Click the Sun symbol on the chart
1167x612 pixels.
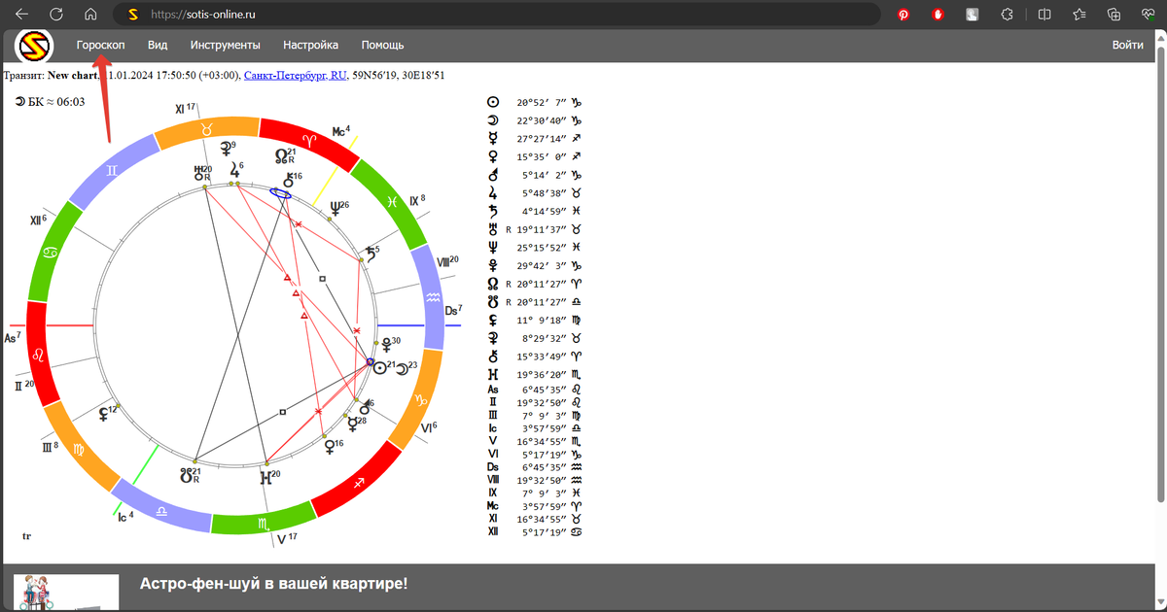tap(379, 368)
